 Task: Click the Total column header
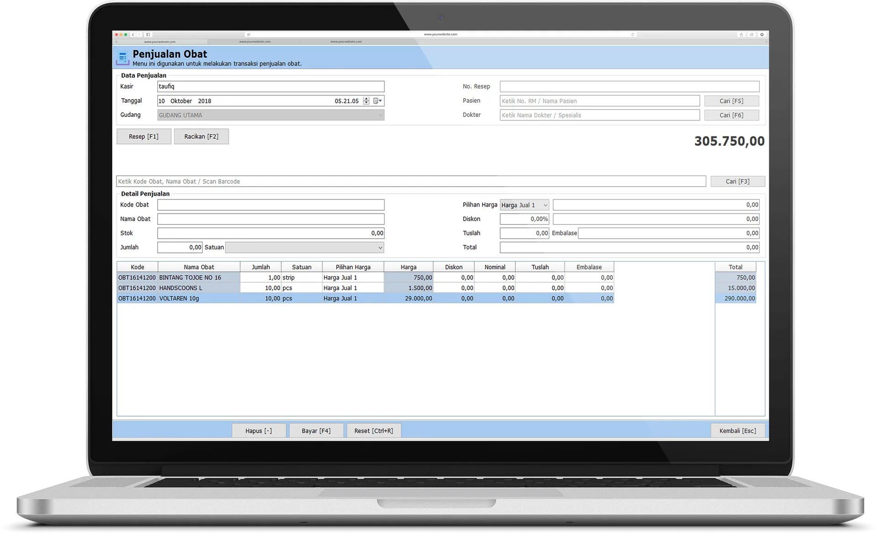coord(735,267)
